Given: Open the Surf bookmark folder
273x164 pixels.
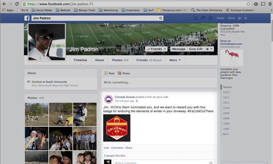Looking at the screenshot, I should pyautogui.click(x=148, y=10).
